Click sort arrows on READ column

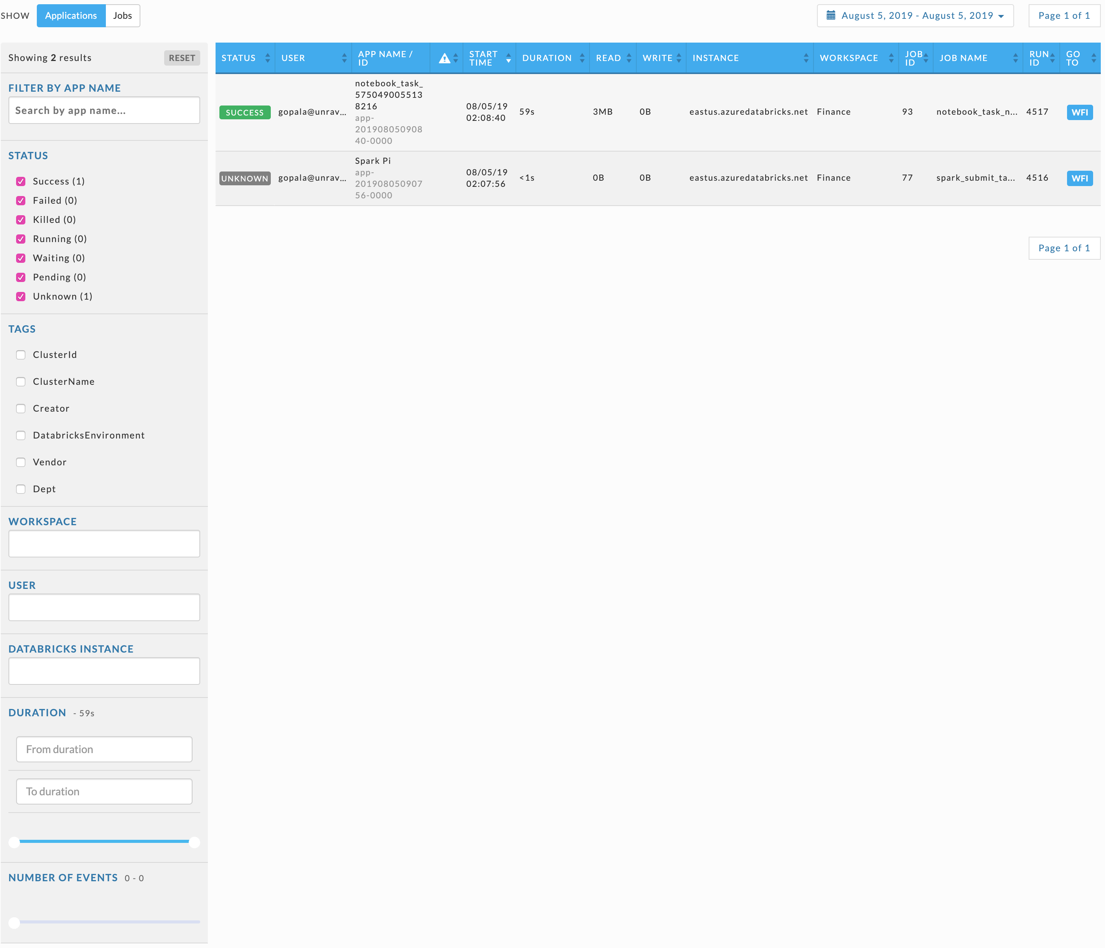(x=629, y=58)
